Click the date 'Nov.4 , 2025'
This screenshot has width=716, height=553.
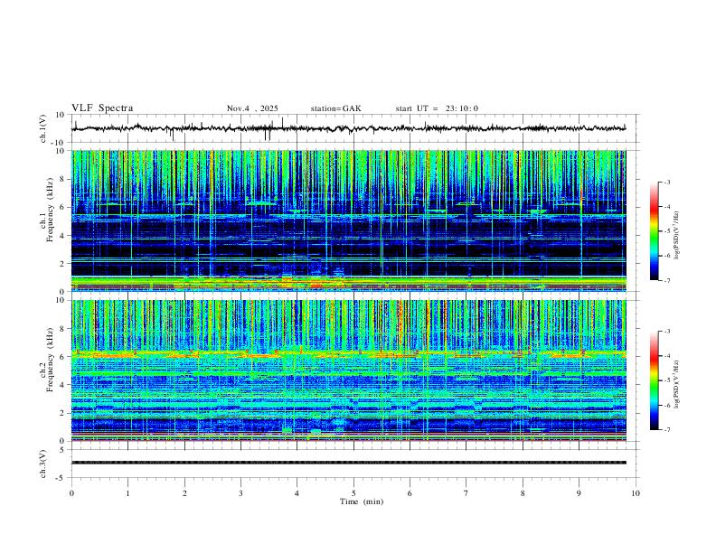click(252, 108)
